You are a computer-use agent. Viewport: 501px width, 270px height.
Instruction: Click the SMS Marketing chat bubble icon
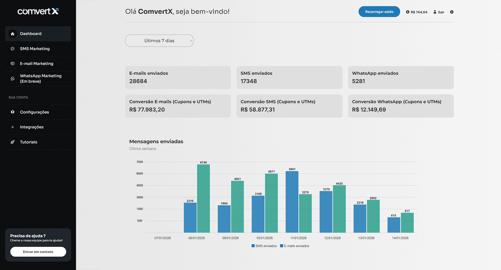(13, 49)
